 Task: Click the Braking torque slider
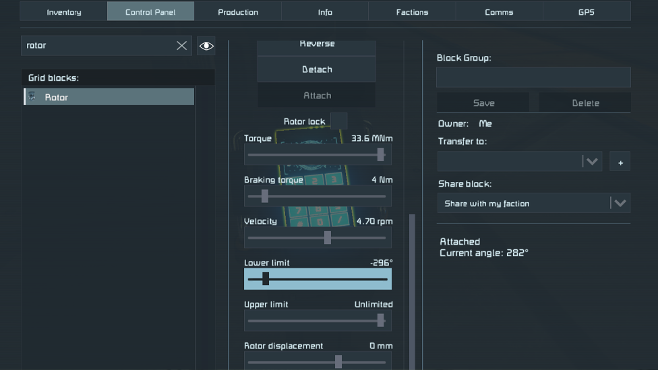pyautogui.click(x=318, y=196)
